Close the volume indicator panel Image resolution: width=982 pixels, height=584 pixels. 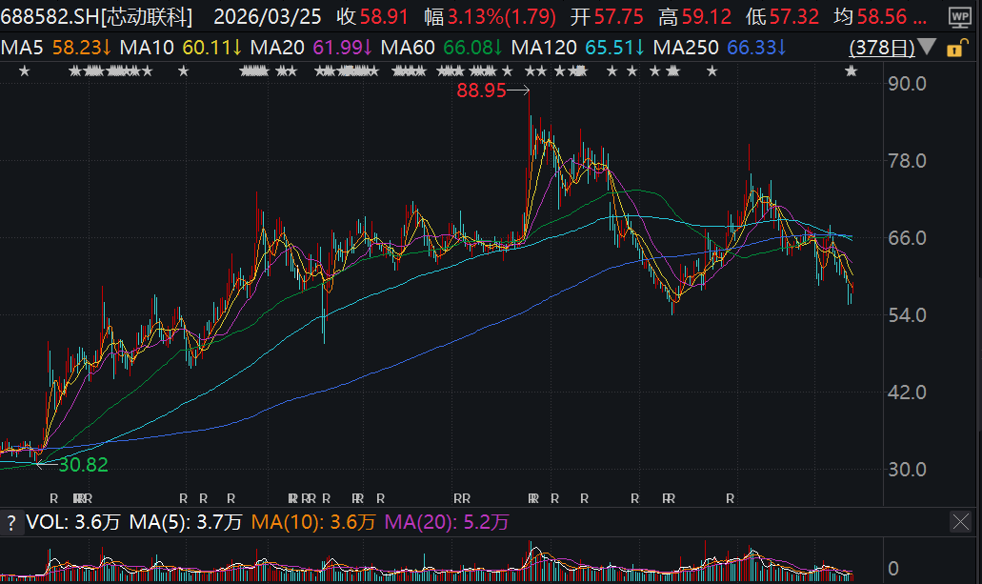[960, 522]
